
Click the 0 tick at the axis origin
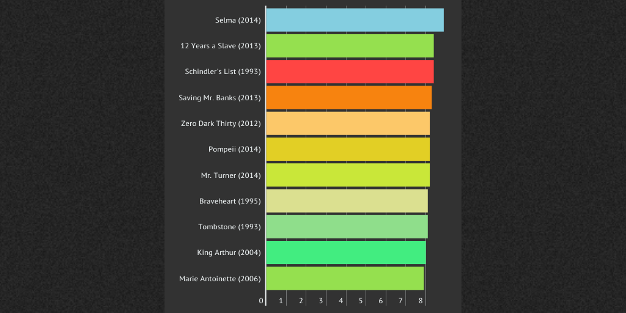[261, 301]
